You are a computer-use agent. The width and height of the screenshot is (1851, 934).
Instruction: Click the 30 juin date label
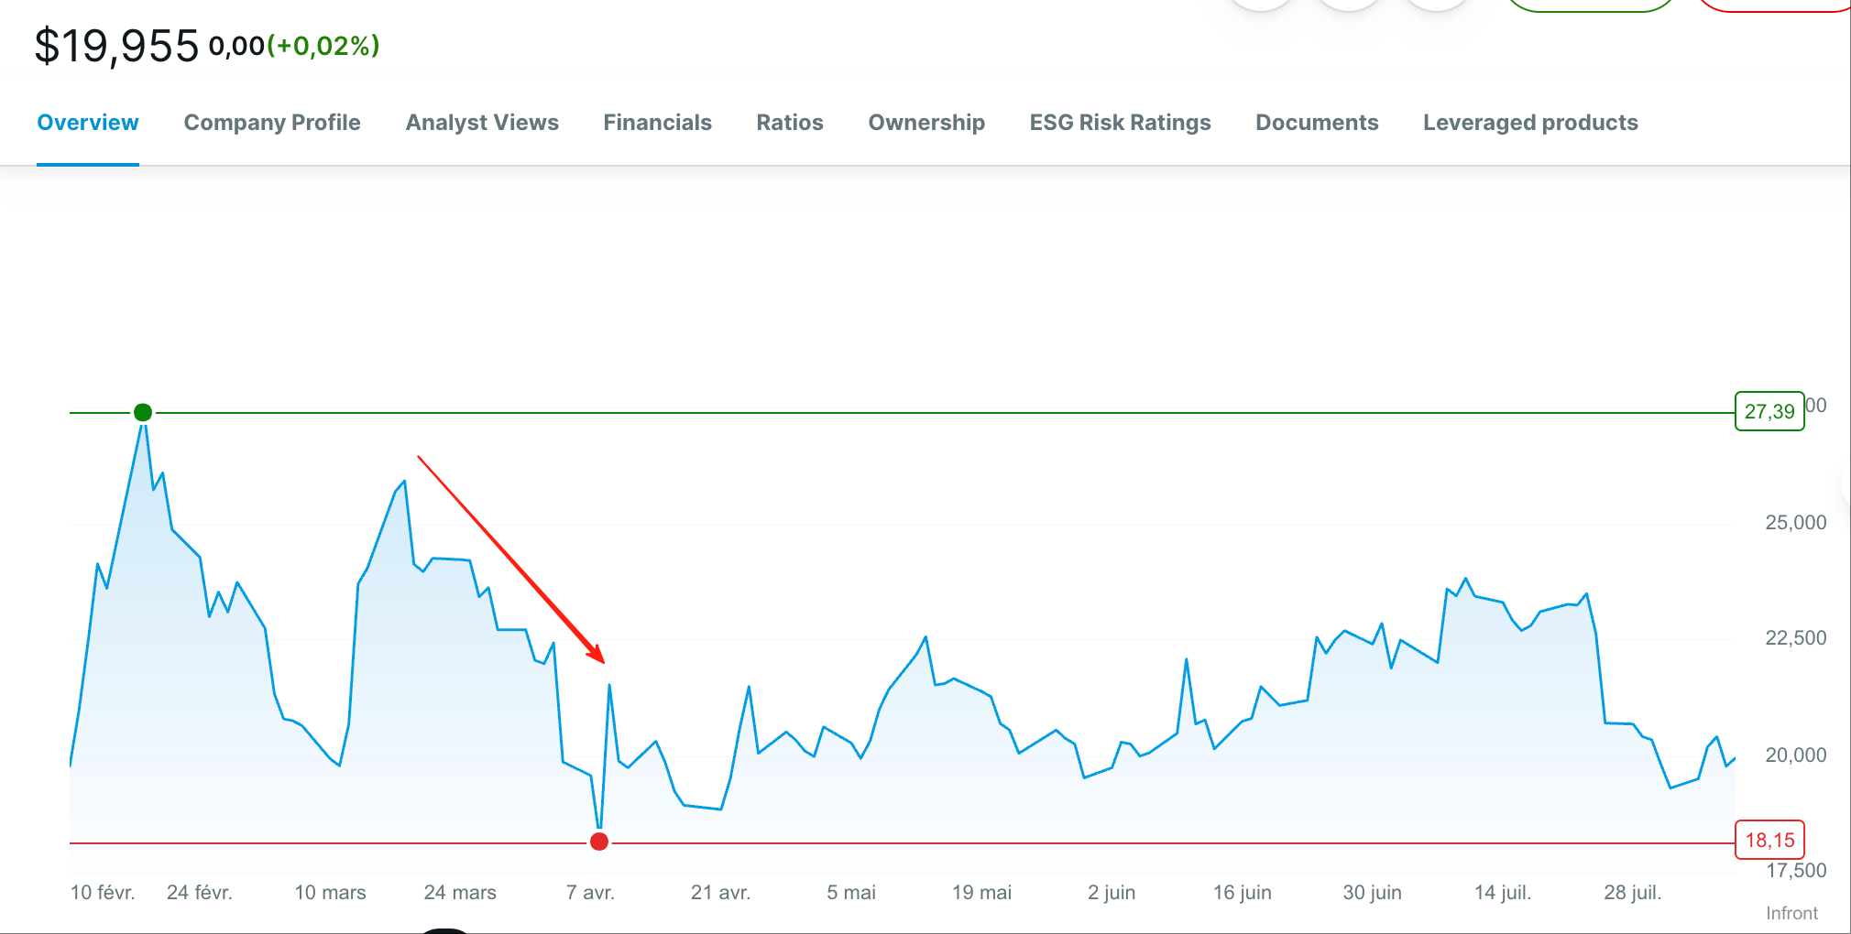coord(1372,892)
